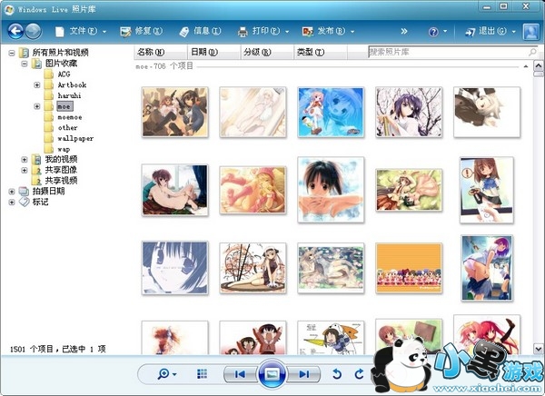Open the 文件 (File) menu

(x=81, y=31)
